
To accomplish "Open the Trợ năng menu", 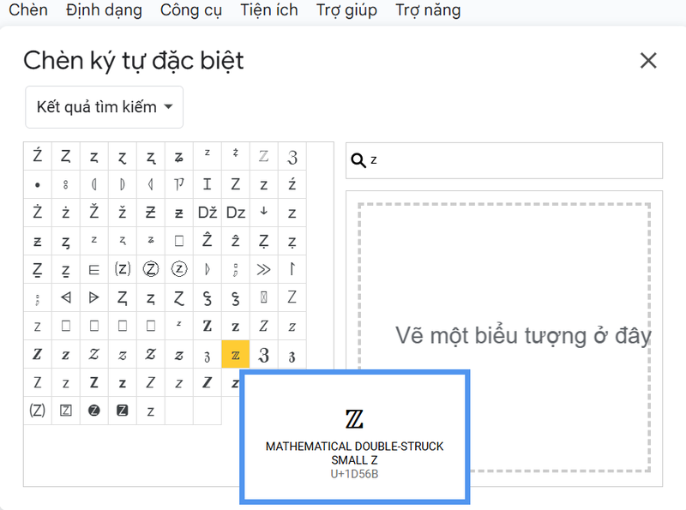I will (x=428, y=10).
